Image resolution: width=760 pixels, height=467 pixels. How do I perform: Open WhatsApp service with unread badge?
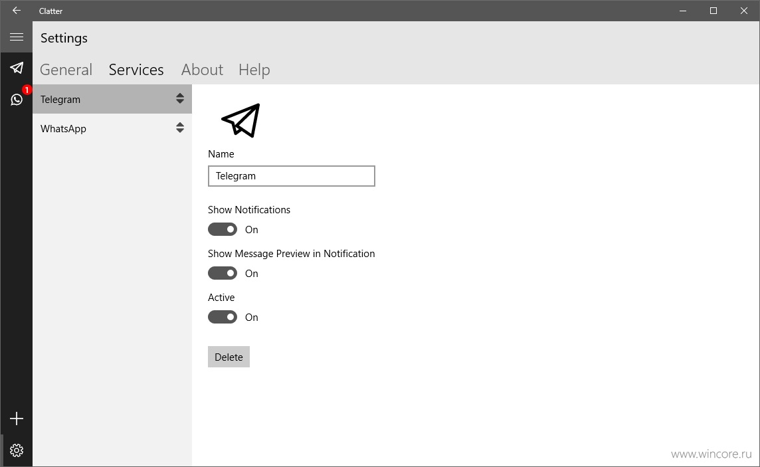(x=17, y=99)
